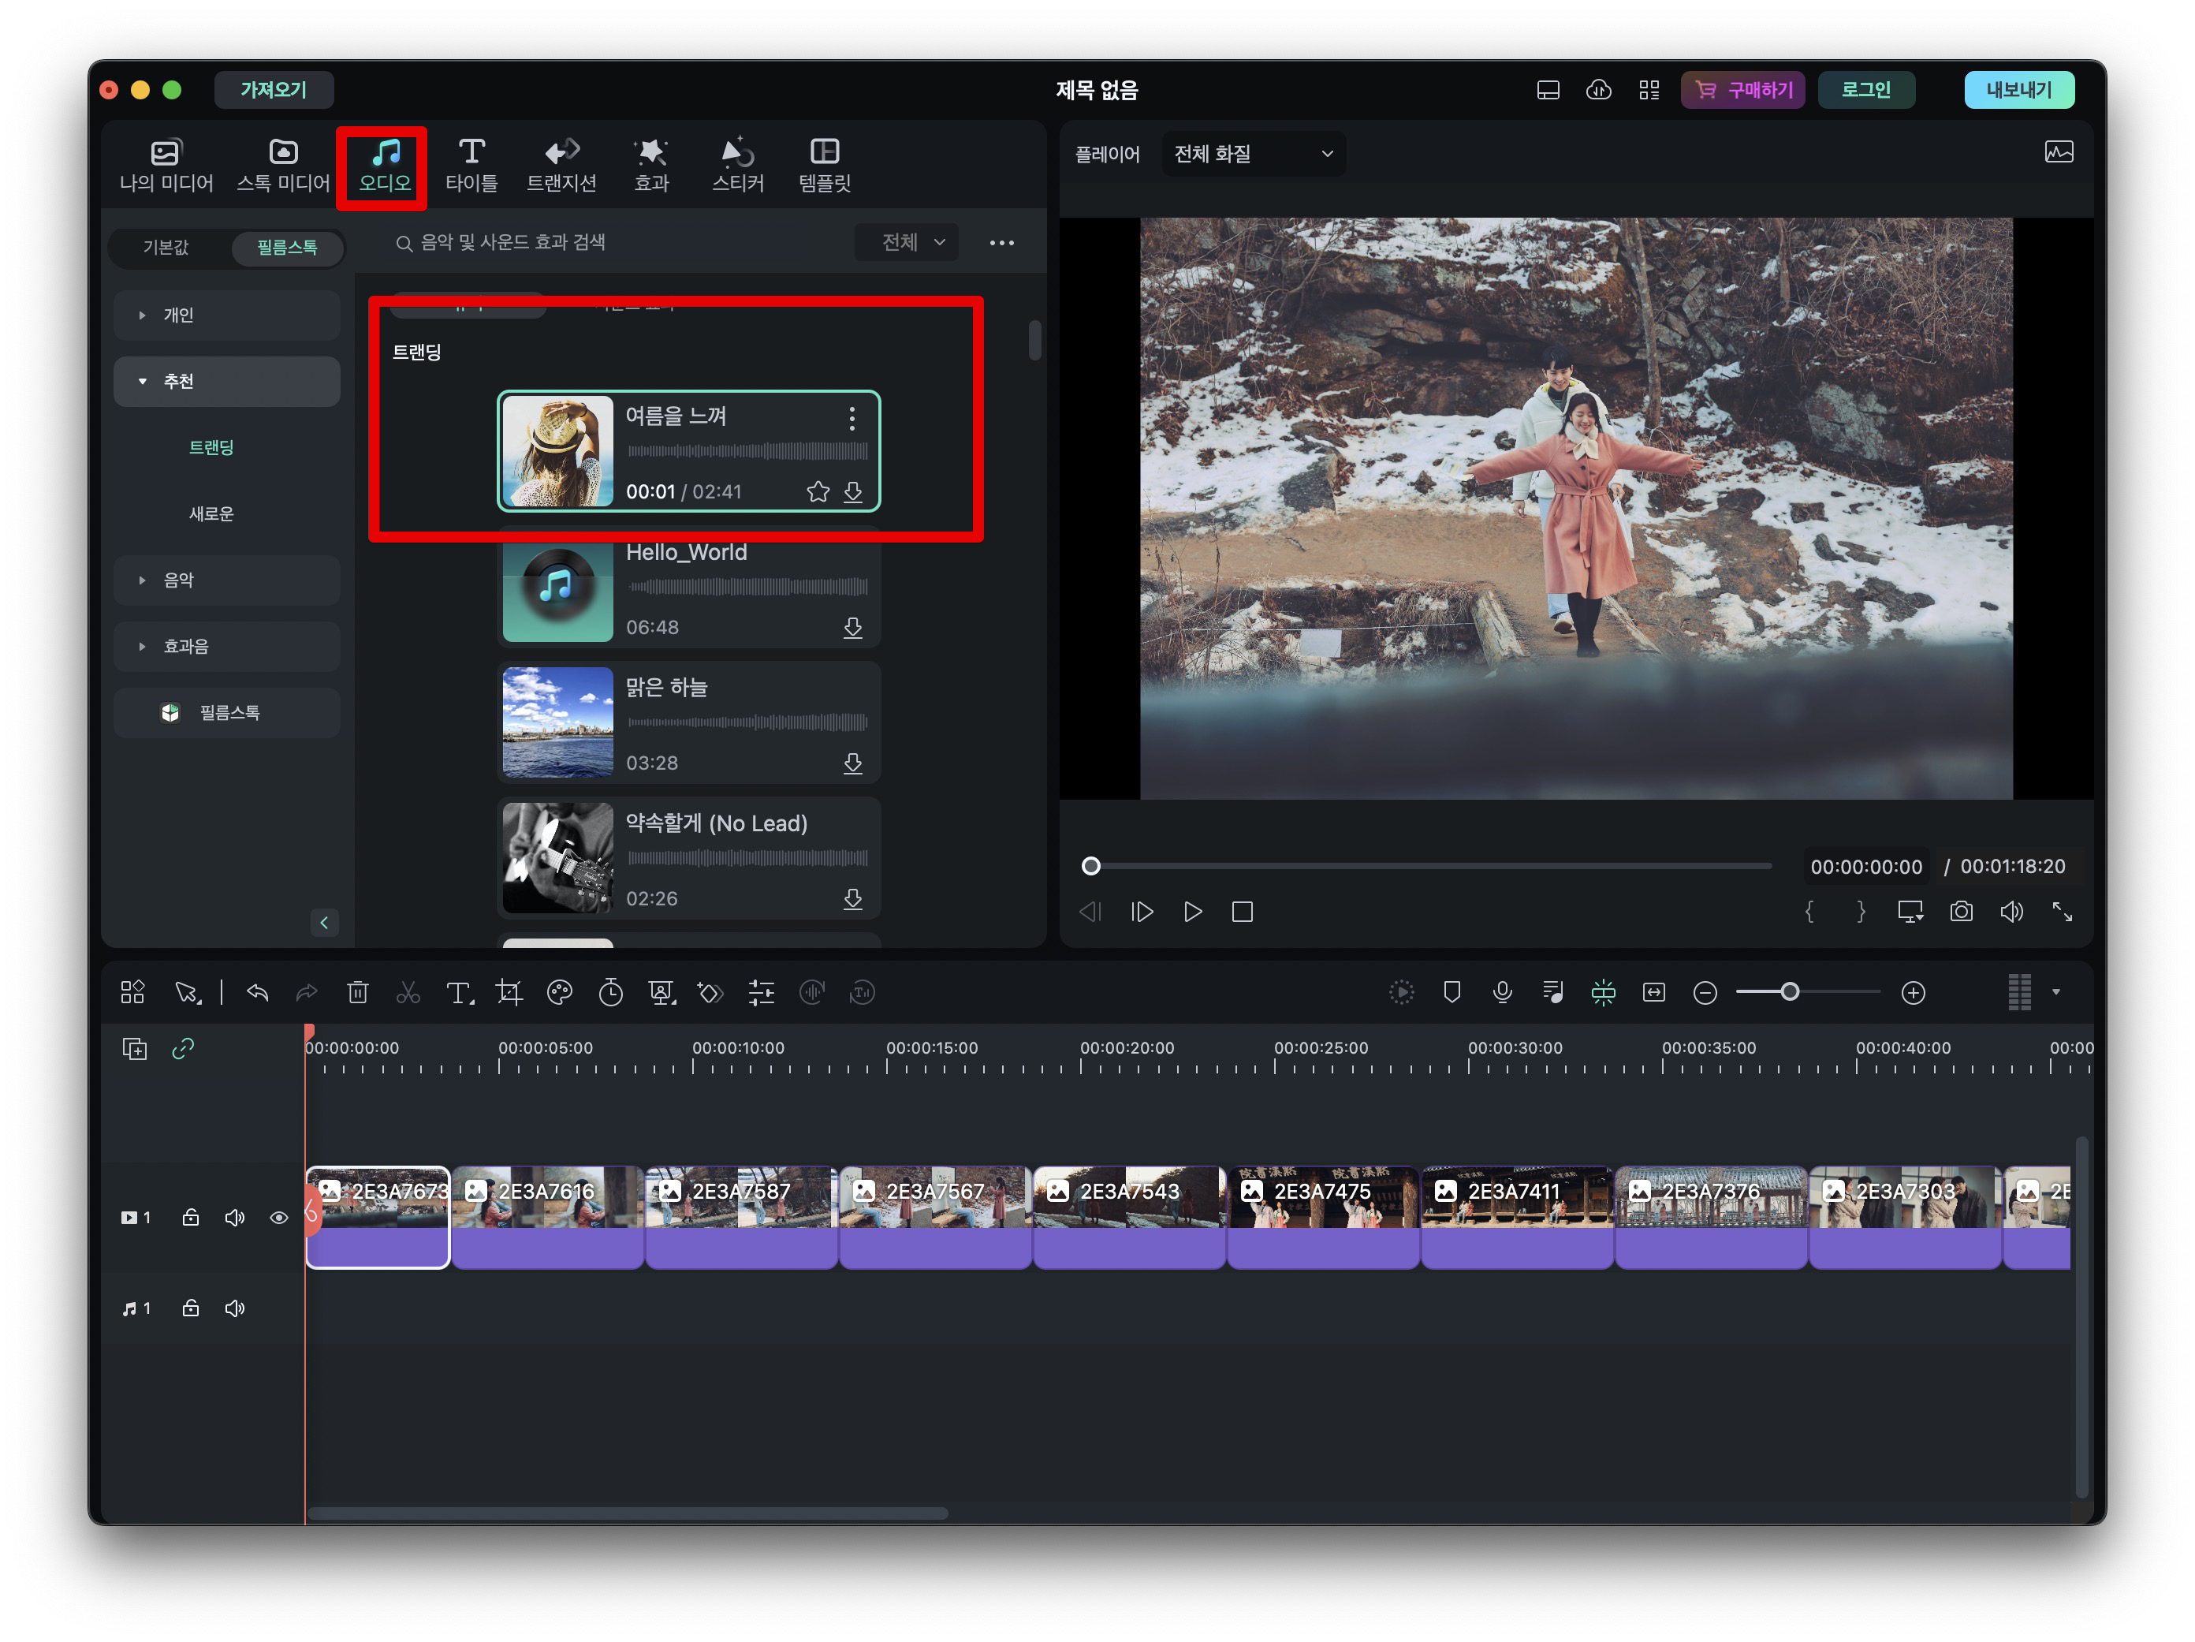The image size is (2195, 1642).
Task: Click the undo arrow in timeline toolbar
Action: click(257, 992)
